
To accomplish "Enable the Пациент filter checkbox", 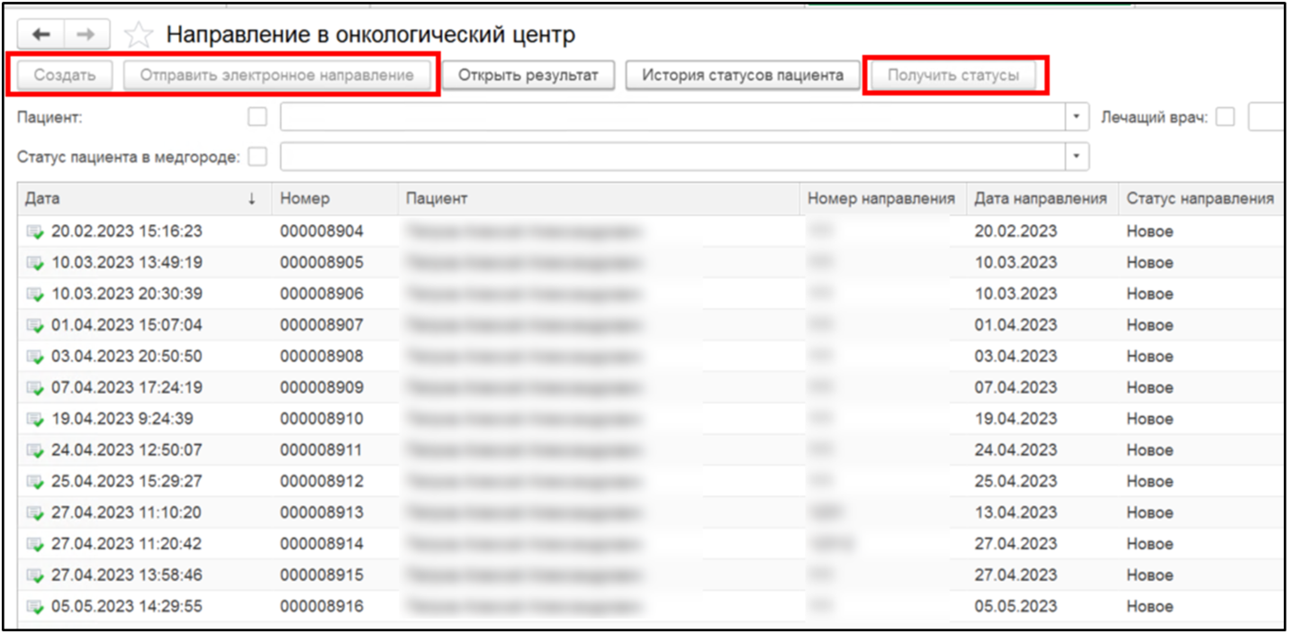I will (257, 117).
